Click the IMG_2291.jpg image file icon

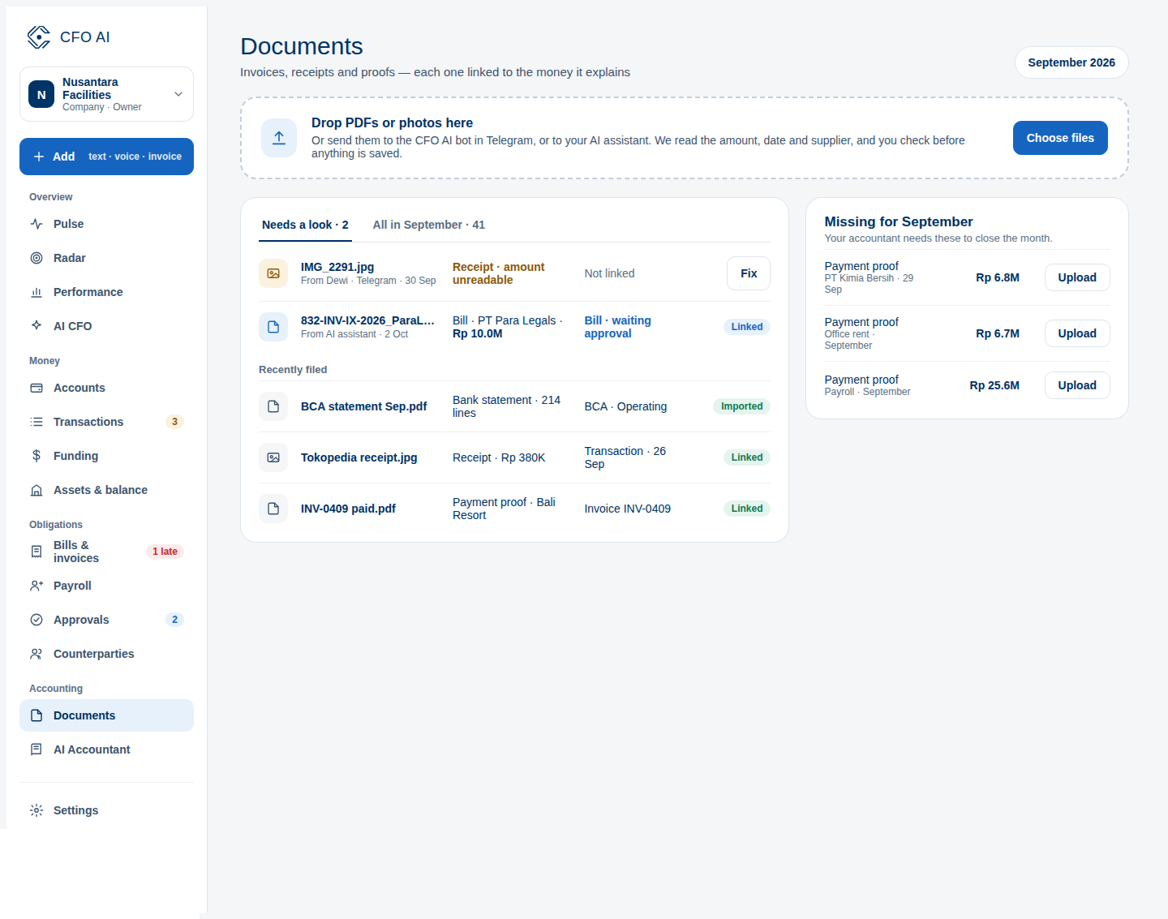click(273, 273)
